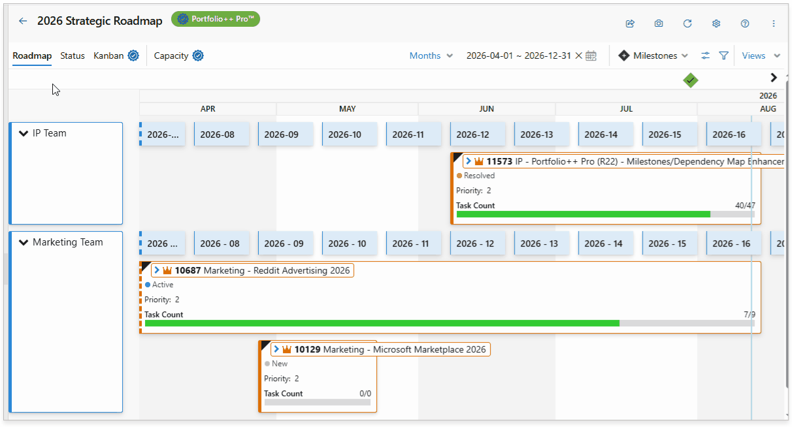Open the Views dropdown
This screenshot has height=427, width=792.
click(761, 55)
